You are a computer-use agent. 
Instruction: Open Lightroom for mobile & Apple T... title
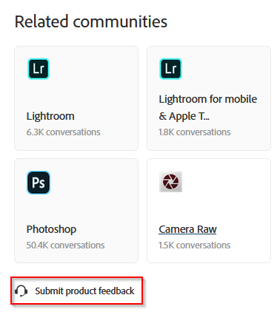(x=207, y=107)
